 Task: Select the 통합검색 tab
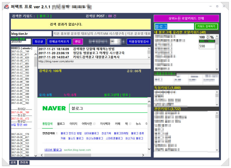coord(47,124)
